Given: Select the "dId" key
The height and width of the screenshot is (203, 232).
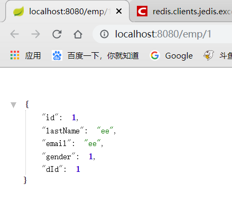Looking at the screenshot, I should pos(52,169).
